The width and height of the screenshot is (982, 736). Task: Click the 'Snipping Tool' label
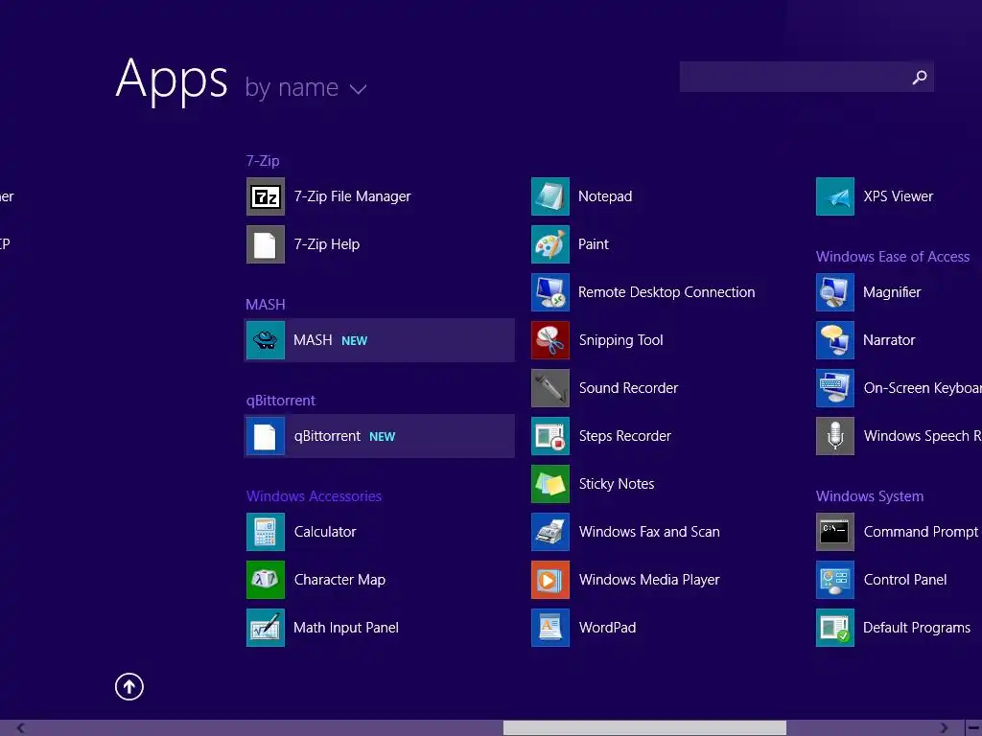[621, 340]
